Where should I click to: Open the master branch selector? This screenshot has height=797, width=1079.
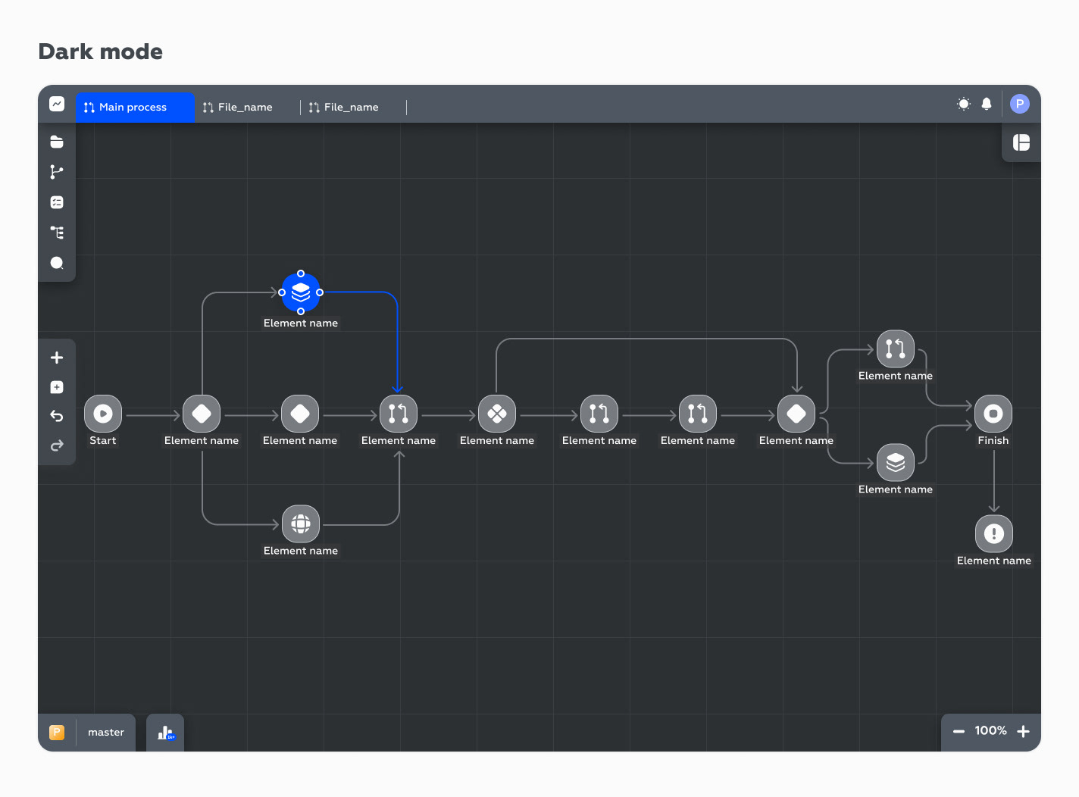tap(106, 733)
